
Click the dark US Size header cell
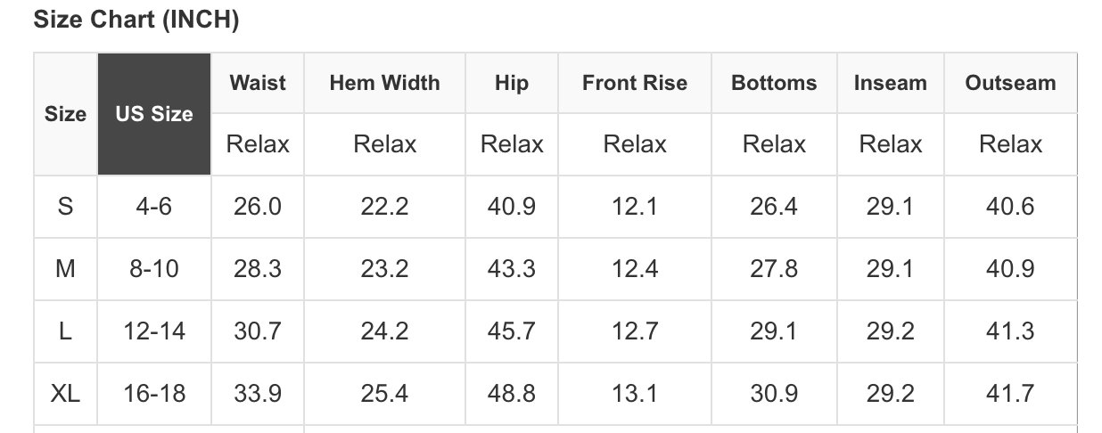coord(154,114)
